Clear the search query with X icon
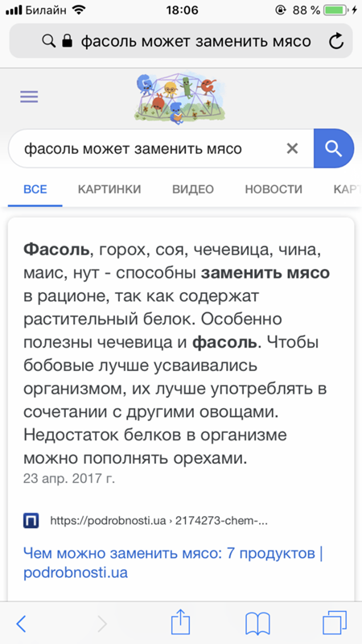 pos(292,148)
